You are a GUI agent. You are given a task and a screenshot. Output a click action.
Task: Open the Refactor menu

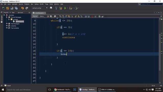(x=27, y=4)
